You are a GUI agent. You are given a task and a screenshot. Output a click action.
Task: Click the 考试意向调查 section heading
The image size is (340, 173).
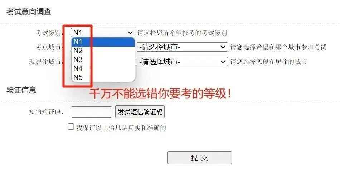click(29, 11)
